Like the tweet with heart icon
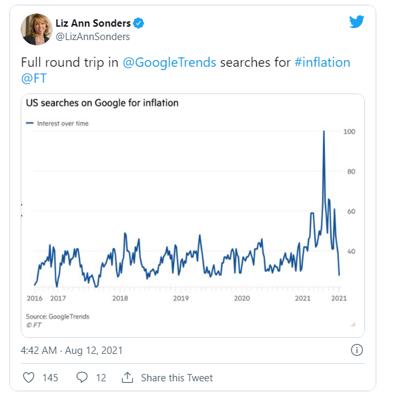The image size is (395, 396). (x=29, y=377)
